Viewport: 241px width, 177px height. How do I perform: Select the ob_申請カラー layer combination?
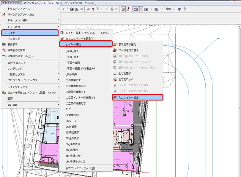(74, 156)
